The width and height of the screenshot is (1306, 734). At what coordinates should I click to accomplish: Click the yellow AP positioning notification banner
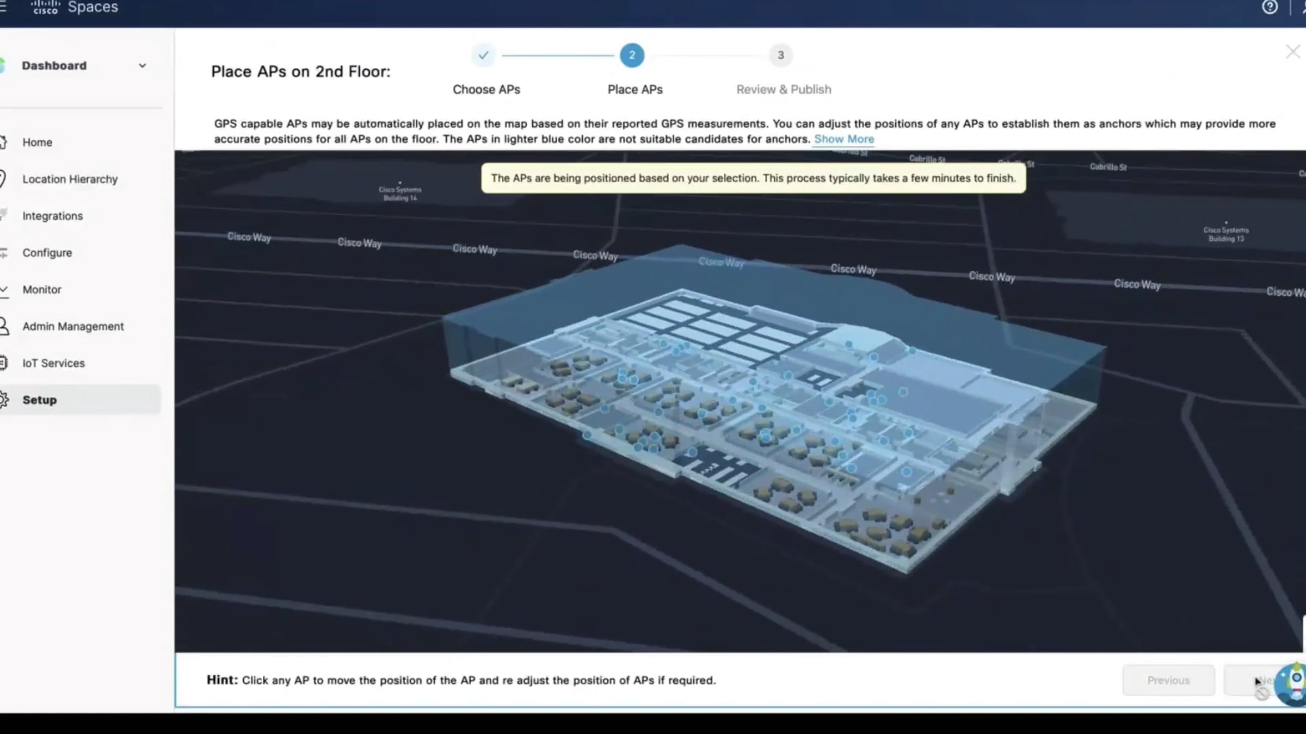point(753,178)
